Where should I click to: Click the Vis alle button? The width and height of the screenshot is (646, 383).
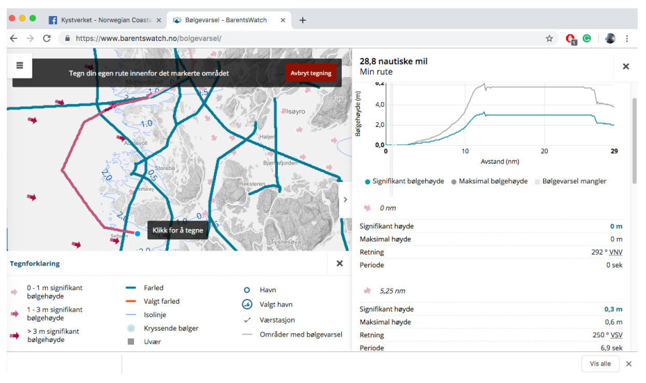tap(600, 364)
